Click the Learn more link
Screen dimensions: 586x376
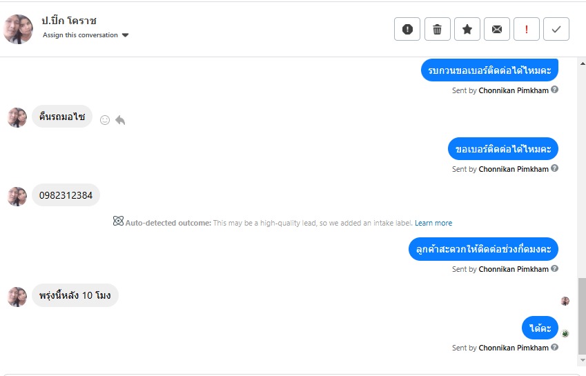click(433, 223)
